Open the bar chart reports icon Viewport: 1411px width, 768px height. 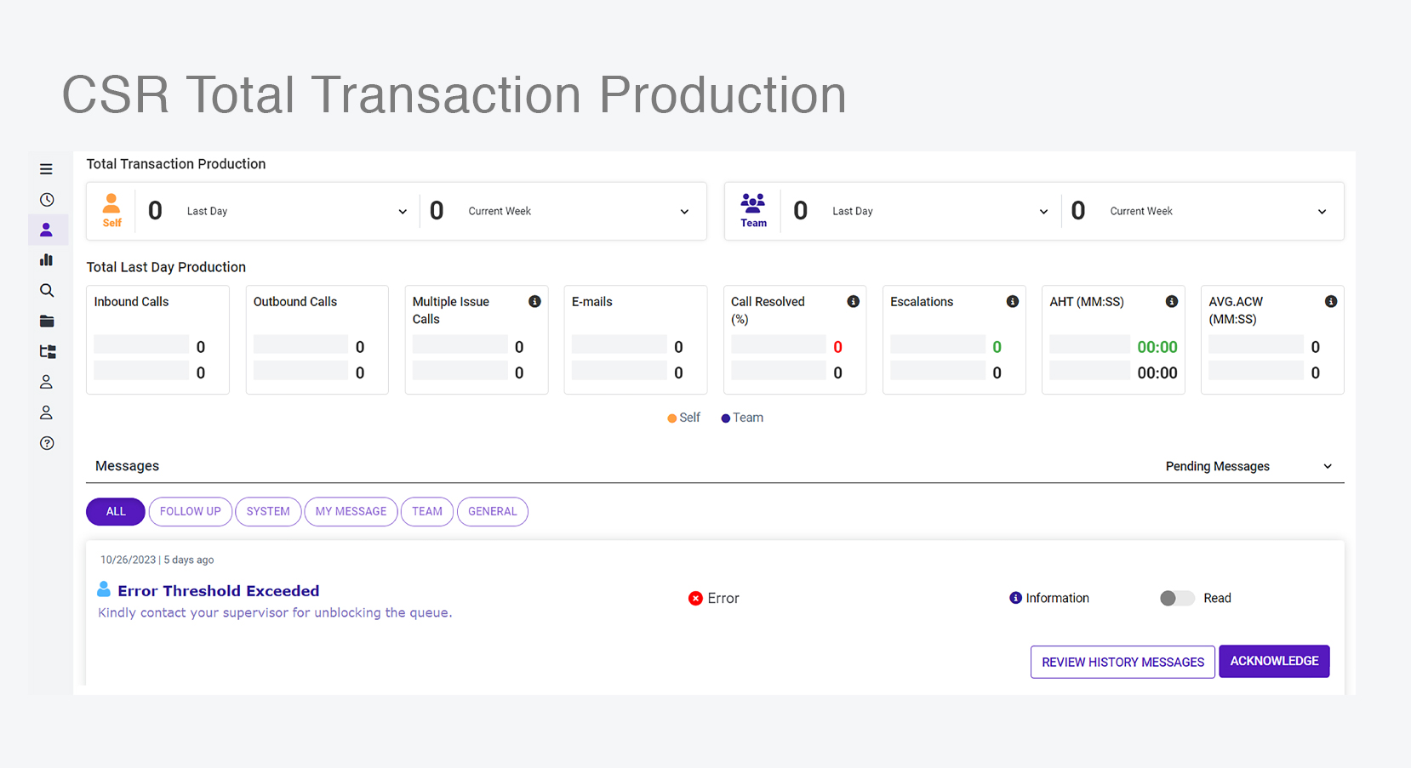[47, 260]
